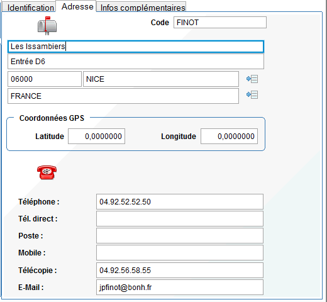
Task: Open country lookup list beside FRANCE
Action: point(252,95)
